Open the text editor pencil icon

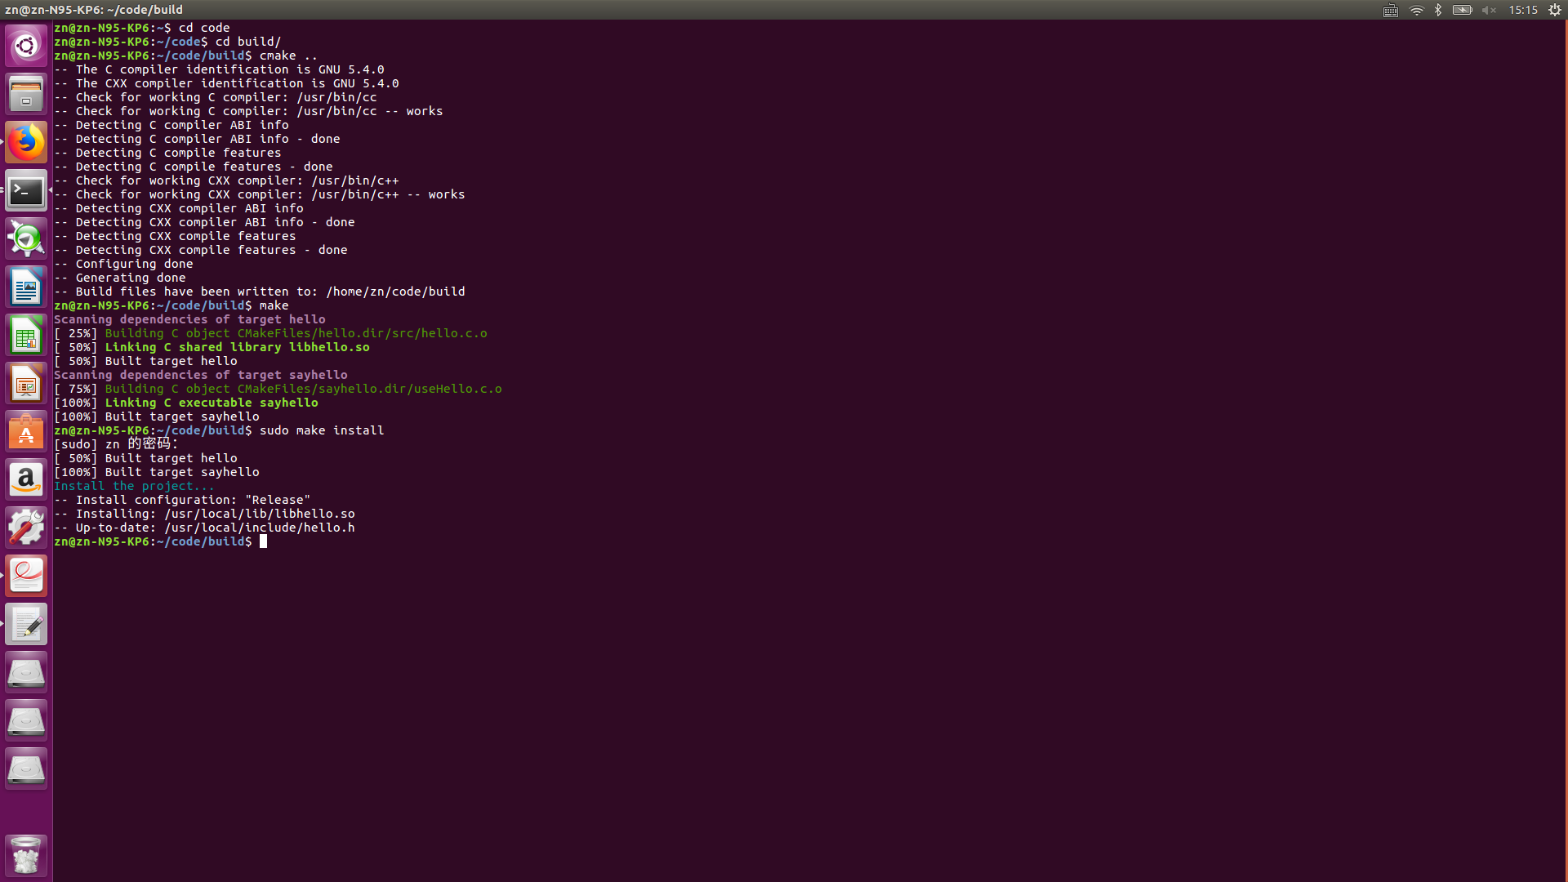click(26, 625)
